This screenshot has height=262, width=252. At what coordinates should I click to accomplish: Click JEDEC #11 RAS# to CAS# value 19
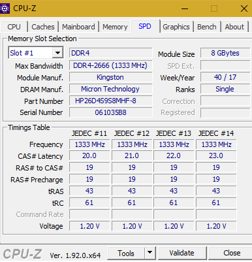click(x=89, y=167)
